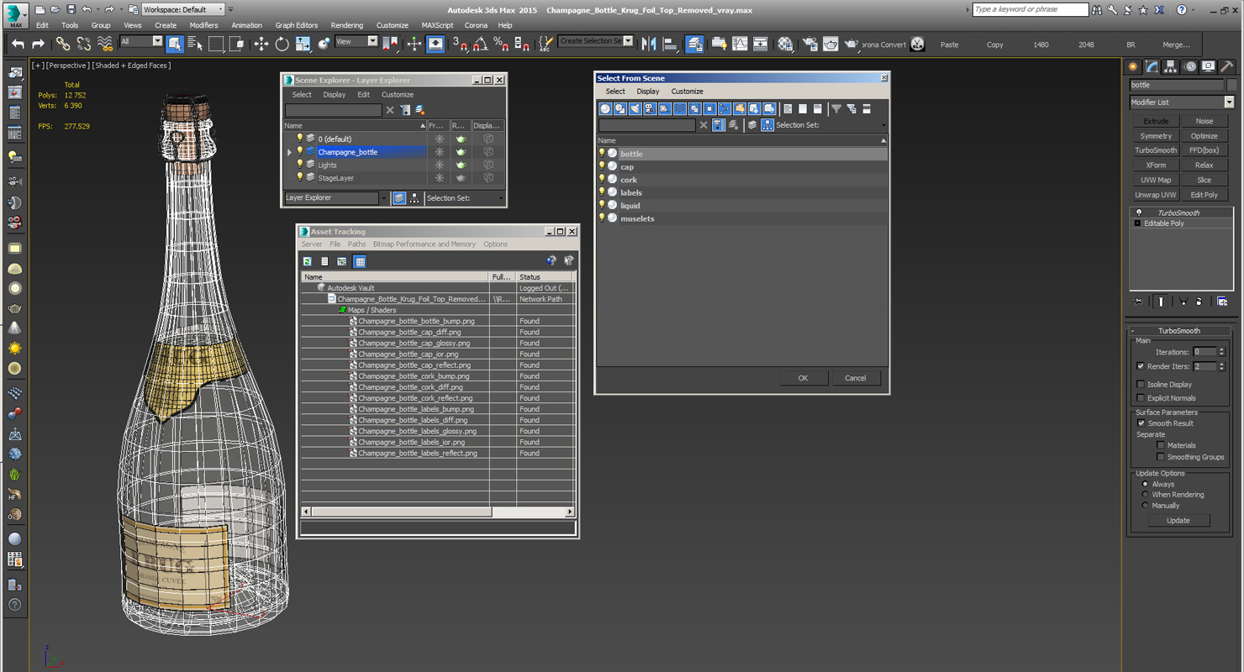Viewport: 1244px width, 672px height.
Task: Click Pin Stack icon under modifier stack
Action: 1138,302
